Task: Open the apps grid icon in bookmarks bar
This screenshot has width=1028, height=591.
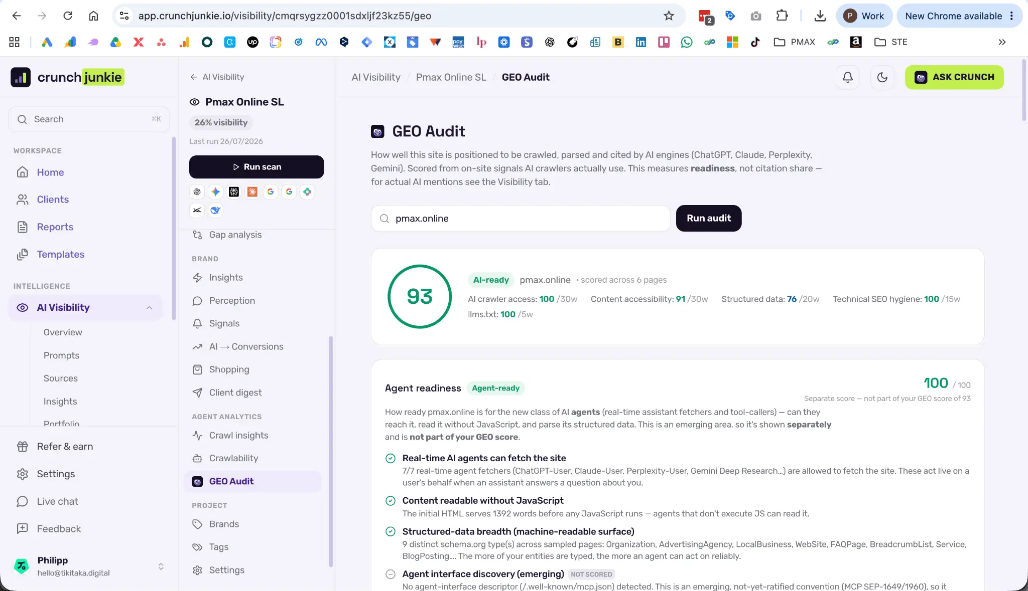Action: point(14,42)
